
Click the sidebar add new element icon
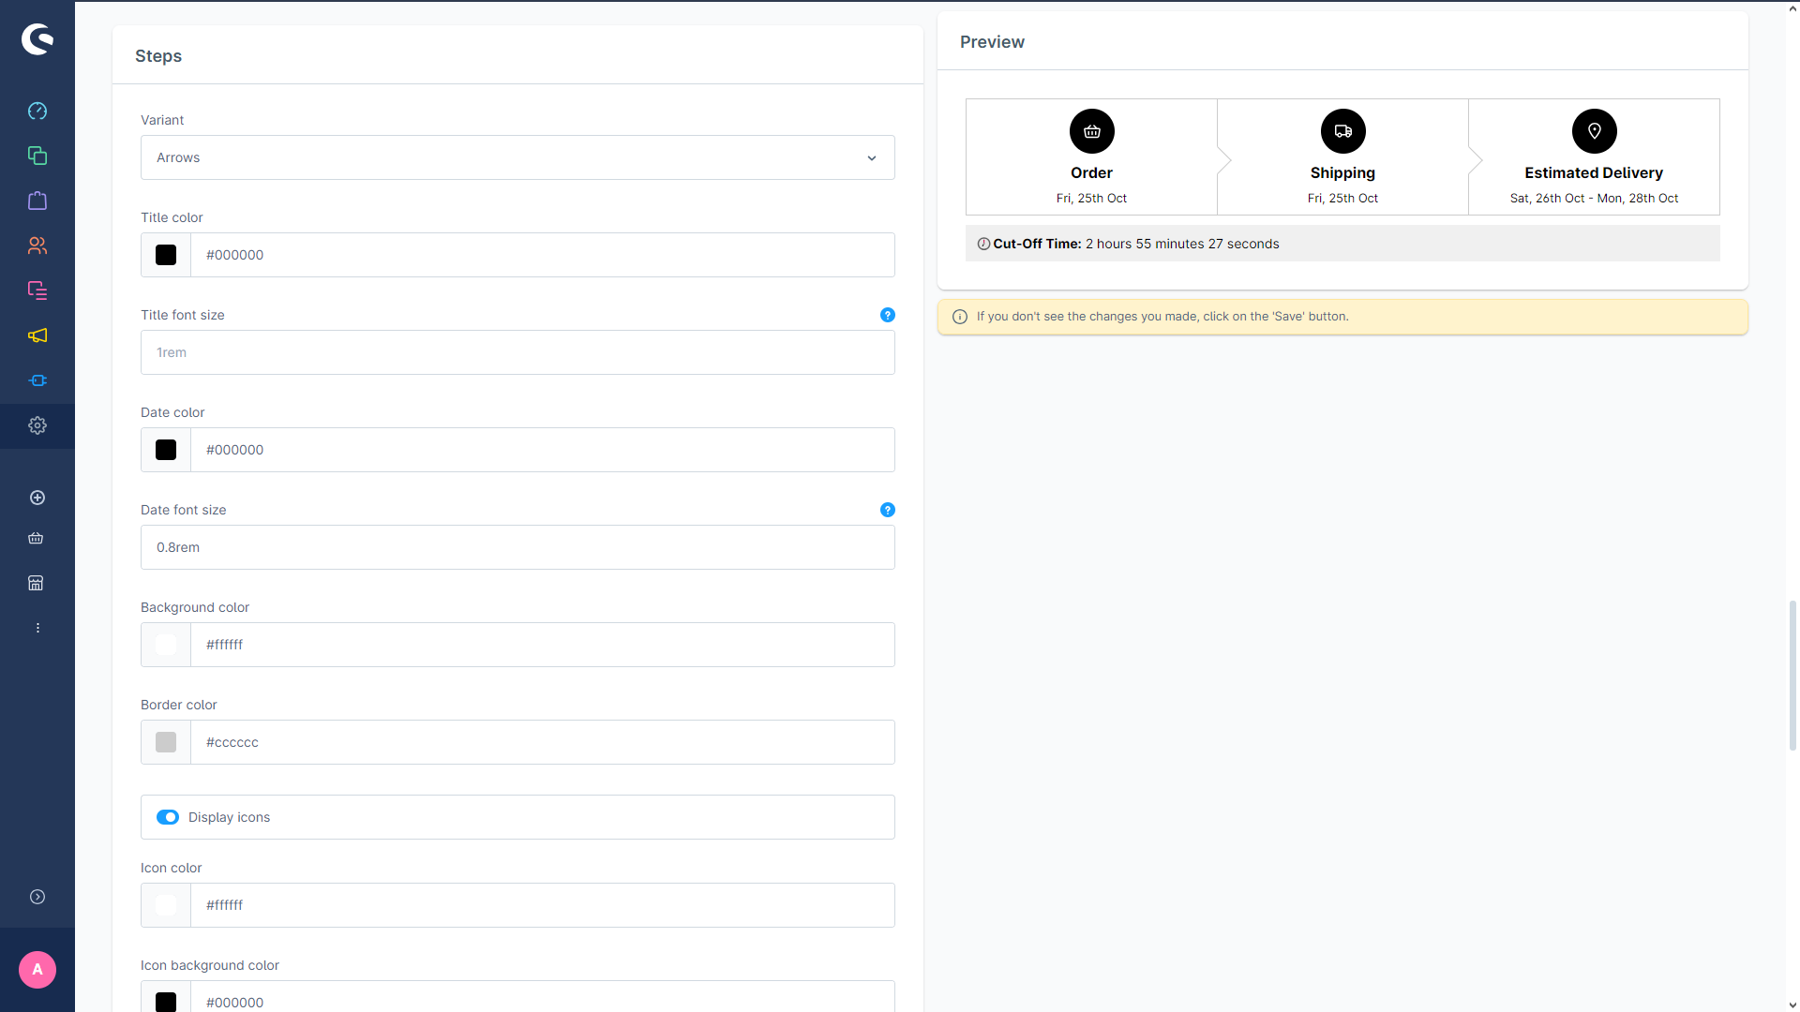37,498
